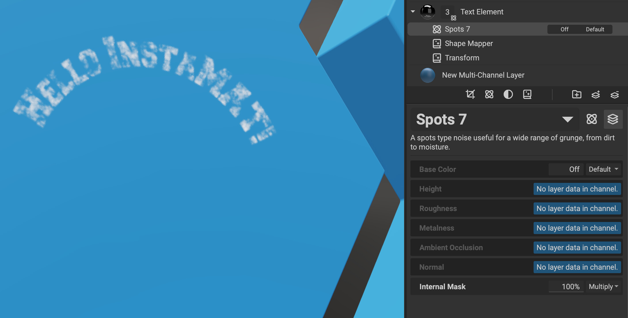This screenshot has height=318, width=628.
Task: Open Internal Mask Multiply dropdown
Action: [x=603, y=287]
